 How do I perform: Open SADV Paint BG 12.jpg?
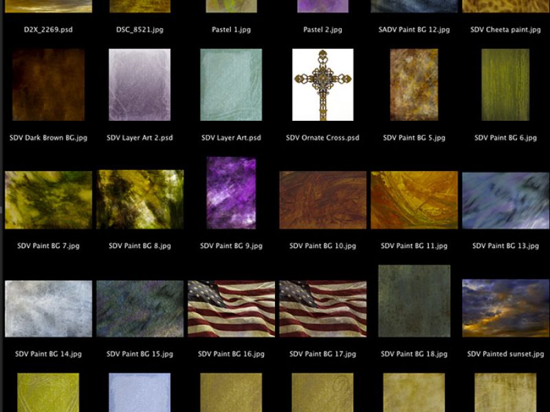tap(413, 7)
